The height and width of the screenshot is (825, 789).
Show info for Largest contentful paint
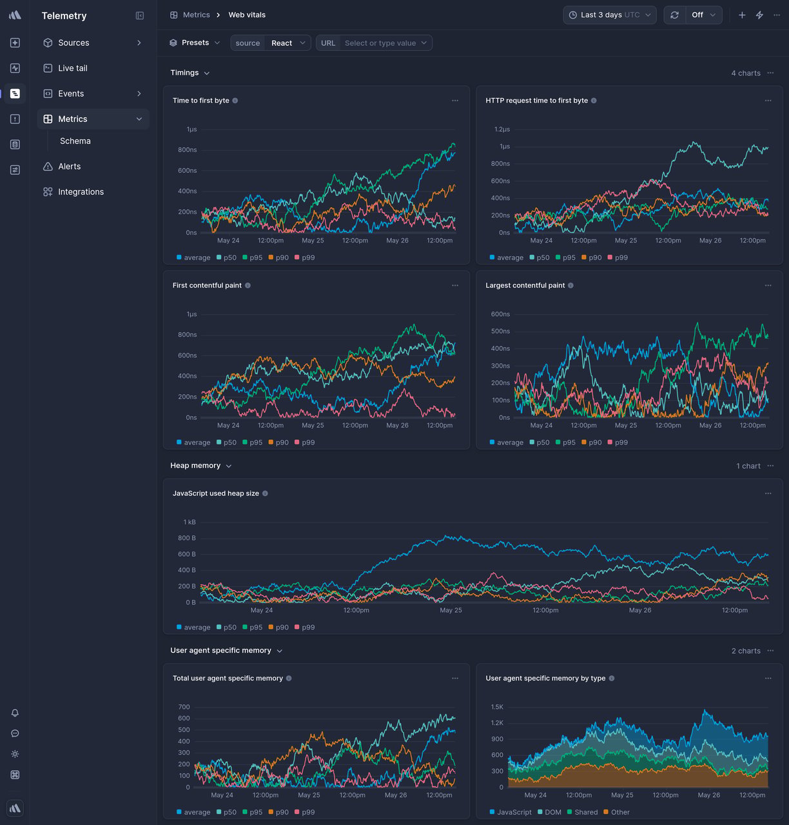pos(570,285)
